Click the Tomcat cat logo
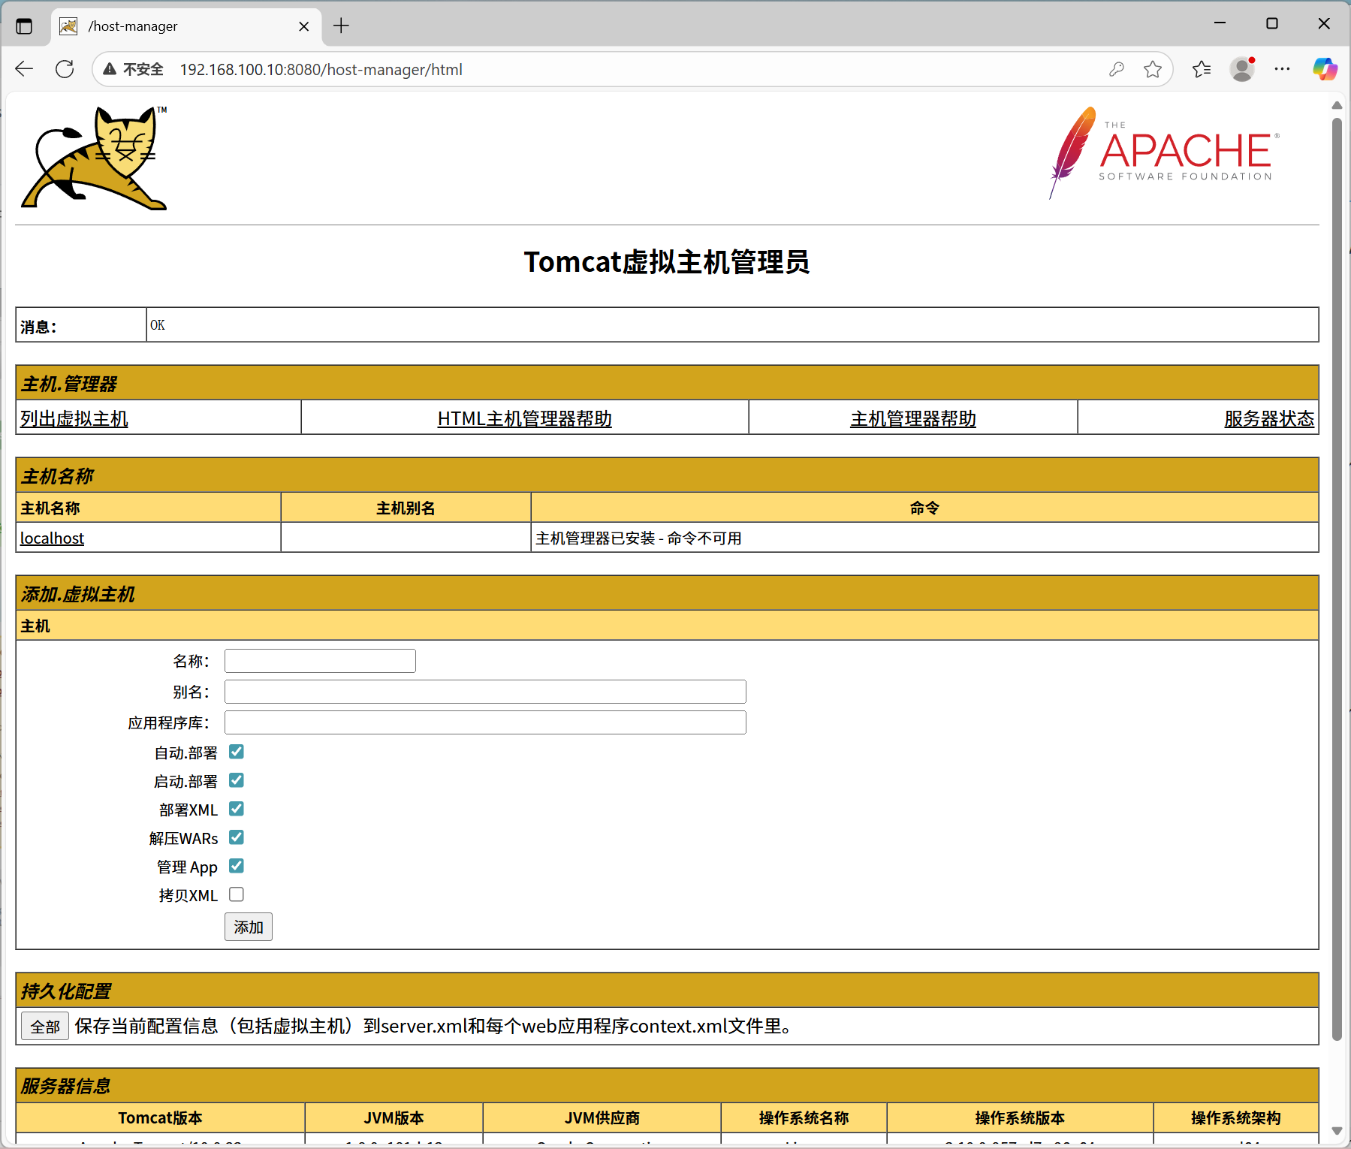This screenshot has width=1351, height=1149. [94, 158]
